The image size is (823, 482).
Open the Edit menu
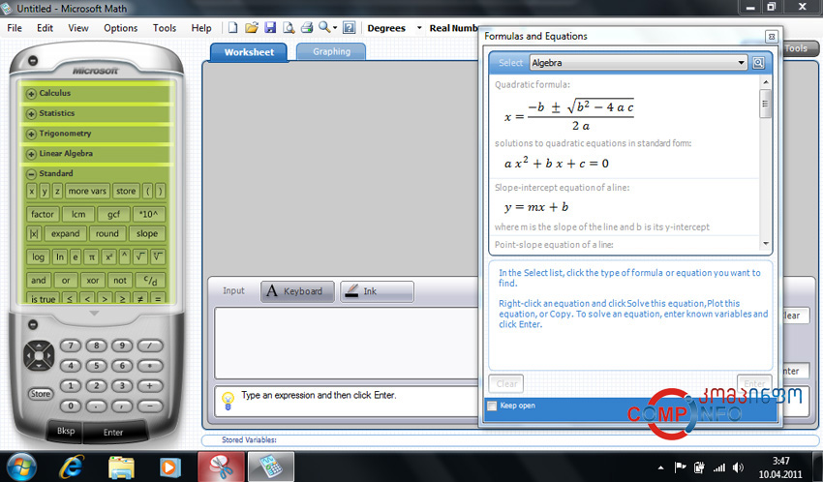pos(45,28)
